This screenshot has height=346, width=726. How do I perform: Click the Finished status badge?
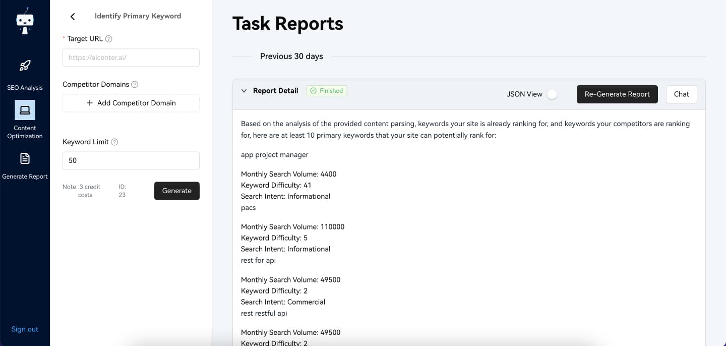[x=327, y=91]
